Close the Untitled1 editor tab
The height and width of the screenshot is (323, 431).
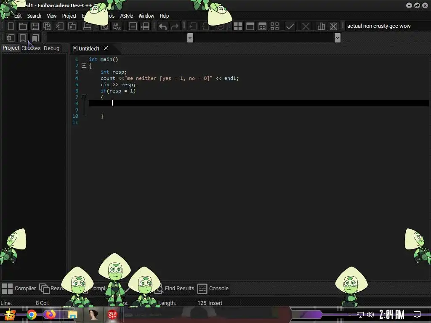tap(106, 48)
